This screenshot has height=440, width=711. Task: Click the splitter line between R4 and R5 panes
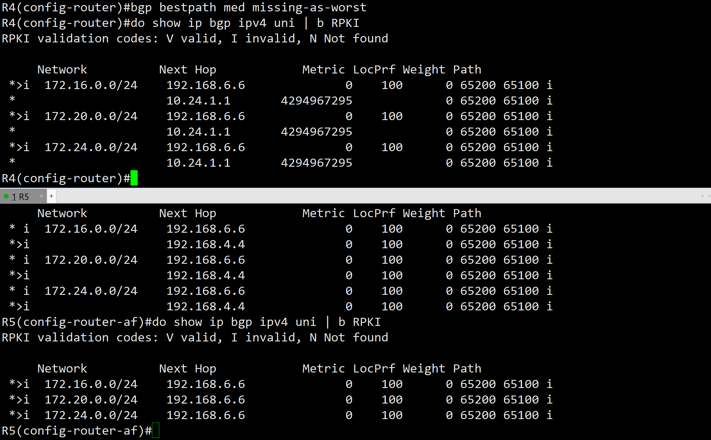(355, 188)
